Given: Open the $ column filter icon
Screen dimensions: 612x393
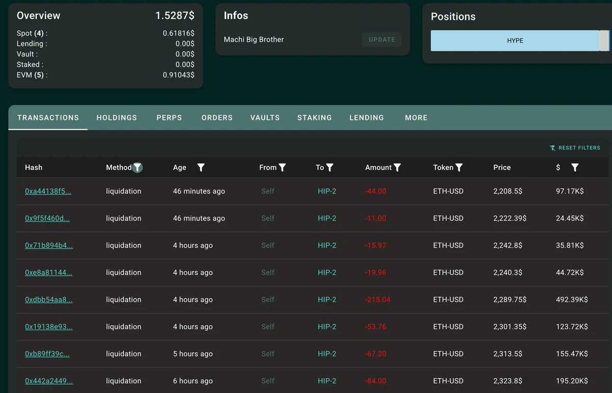Looking at the screenshot, I should tap(575, 167).
